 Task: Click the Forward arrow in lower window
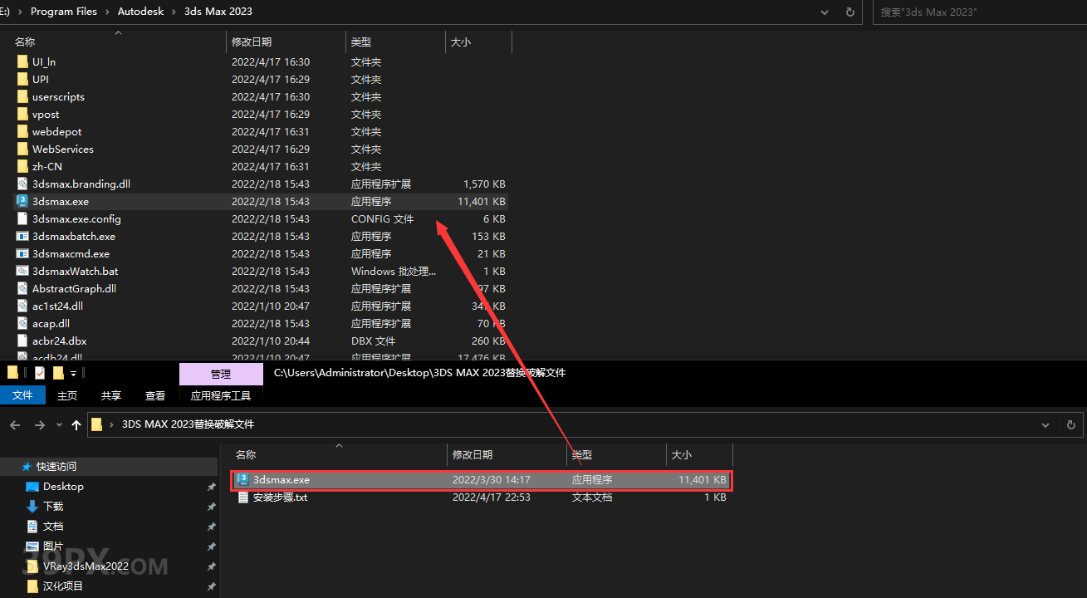tap(39, 424)
